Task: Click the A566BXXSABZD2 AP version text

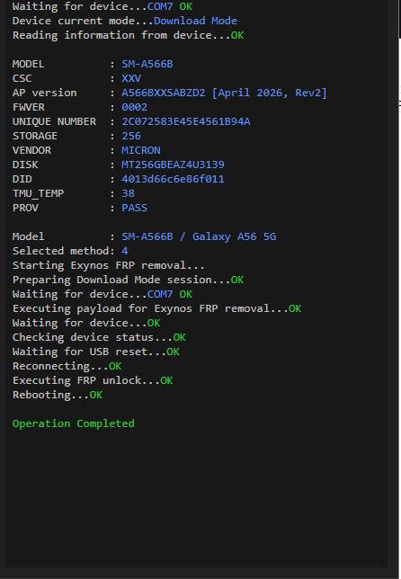Action: (164, 93)
